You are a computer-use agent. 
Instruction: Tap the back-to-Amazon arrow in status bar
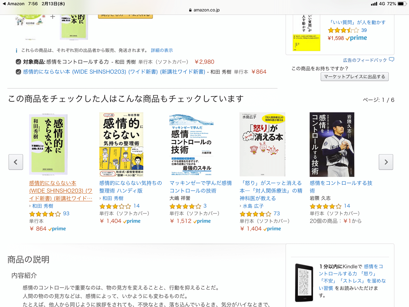(x=4, y=4)
